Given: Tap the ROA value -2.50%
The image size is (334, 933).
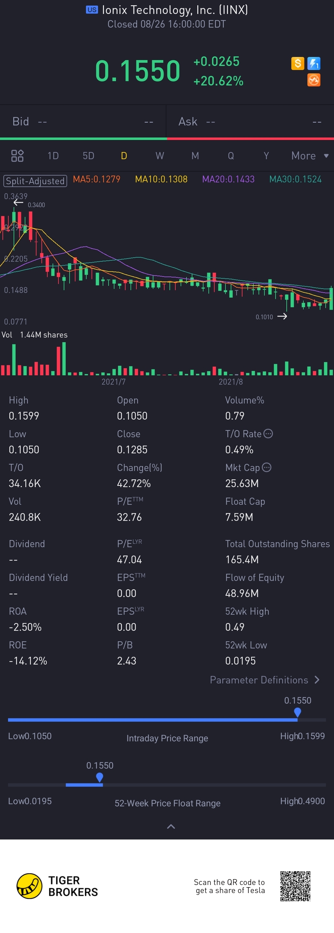Looking at the screenshot, I should [25, 627].
